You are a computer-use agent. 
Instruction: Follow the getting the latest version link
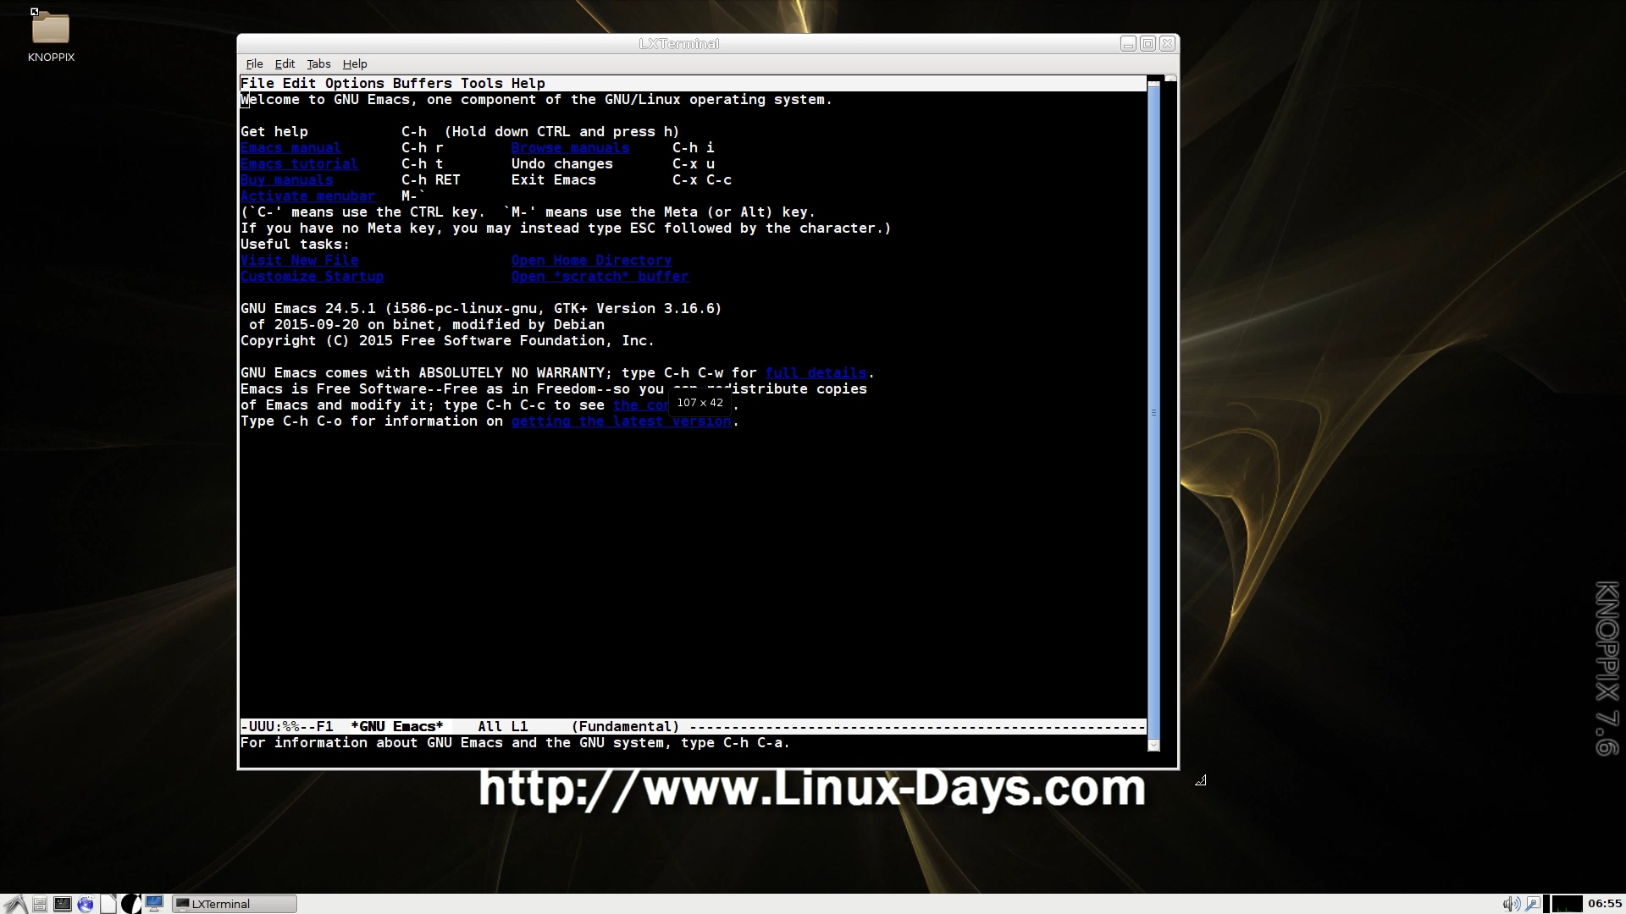[621, 421]
